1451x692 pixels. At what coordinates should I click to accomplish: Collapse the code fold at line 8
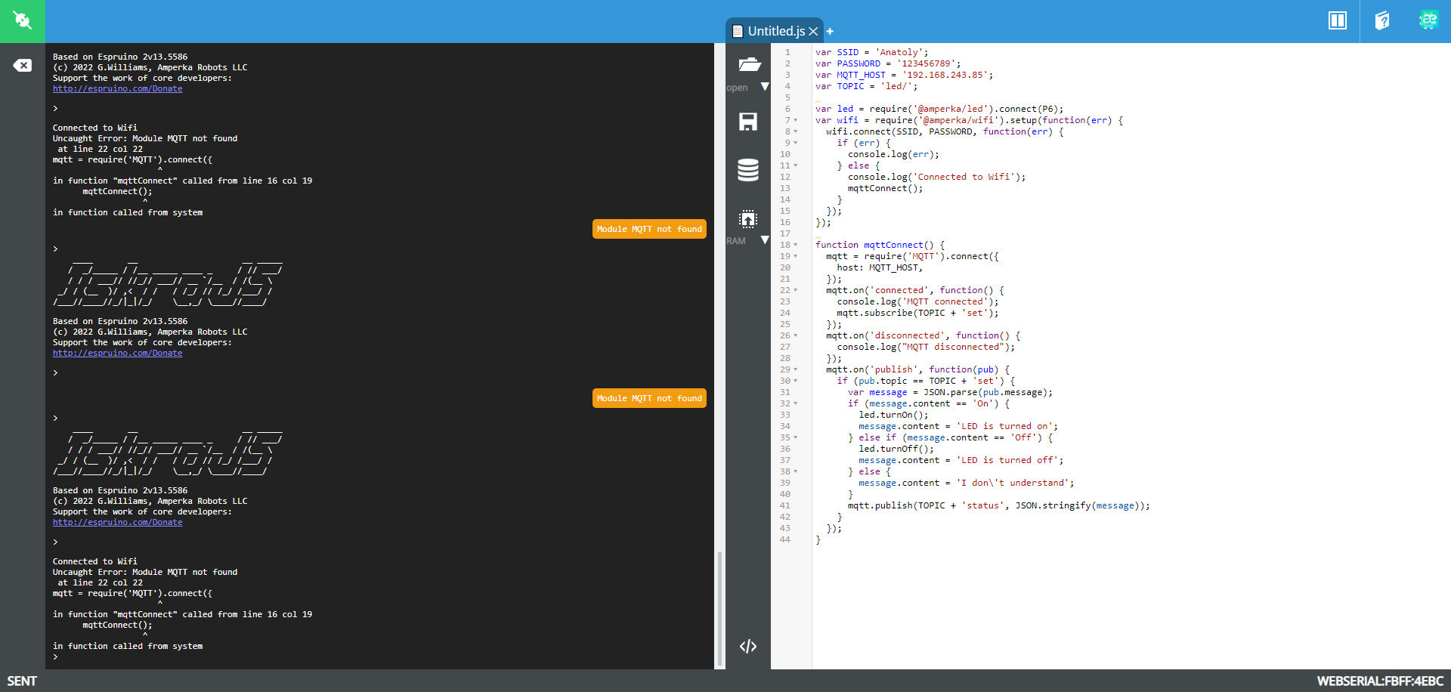tap(796, 131)
